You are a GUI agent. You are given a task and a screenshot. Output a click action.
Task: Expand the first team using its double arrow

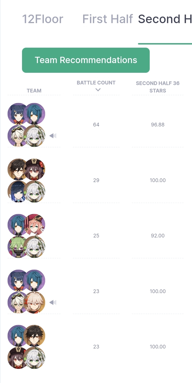pos(53,136)
